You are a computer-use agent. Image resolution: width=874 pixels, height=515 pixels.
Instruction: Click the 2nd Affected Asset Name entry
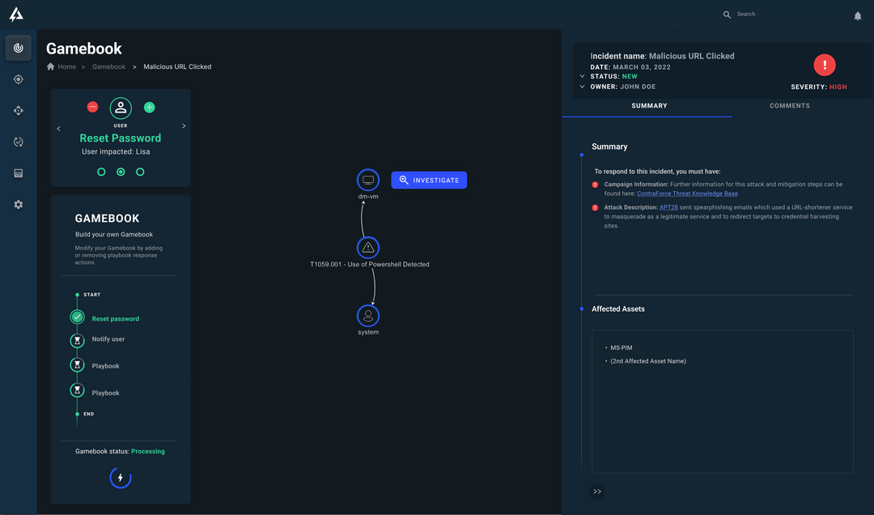click(648, 361)
